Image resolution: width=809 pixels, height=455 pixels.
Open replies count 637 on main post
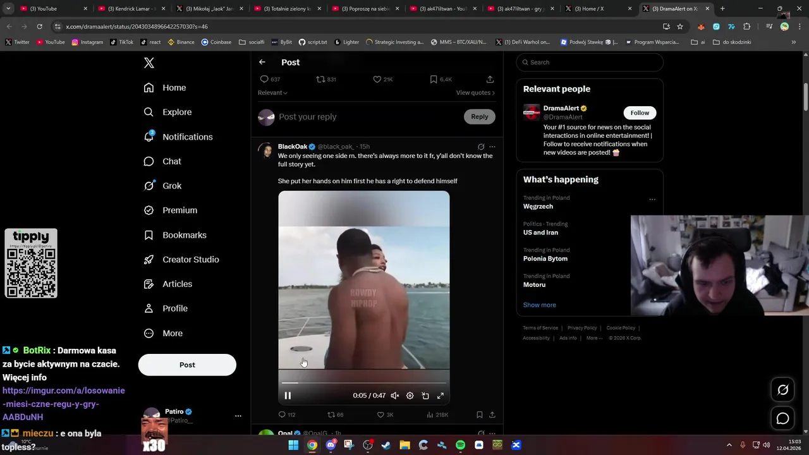tap(270, 79)
